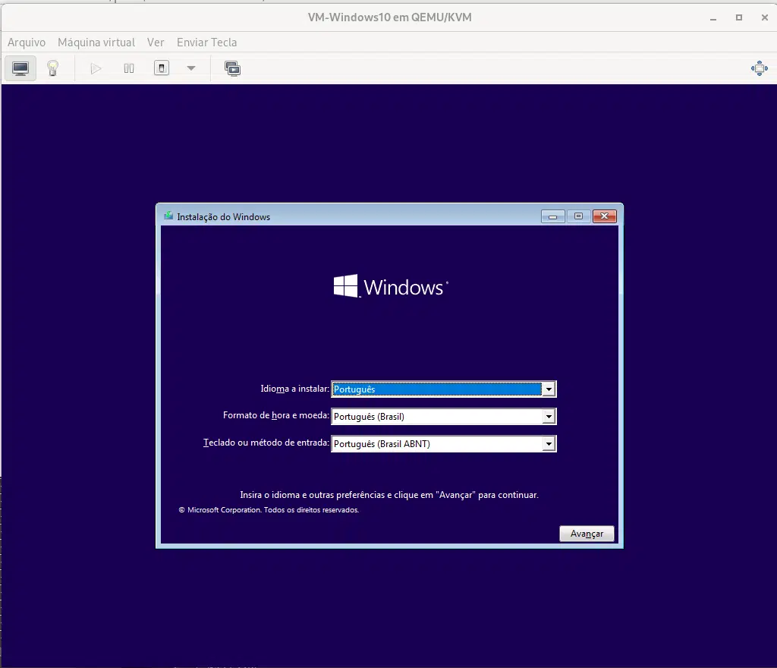Open snapshots manager icon
The image size is (777, 668).
pos(232,68)
